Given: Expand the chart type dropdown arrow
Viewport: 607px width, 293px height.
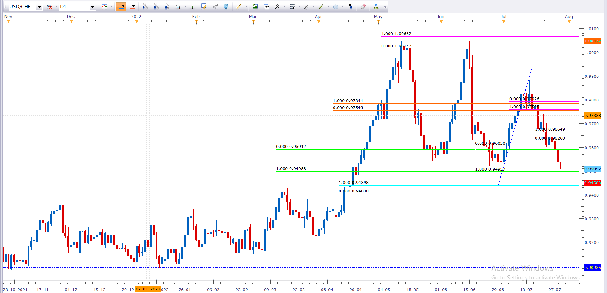Looking at the screenshot, I should tap(112, 7).
